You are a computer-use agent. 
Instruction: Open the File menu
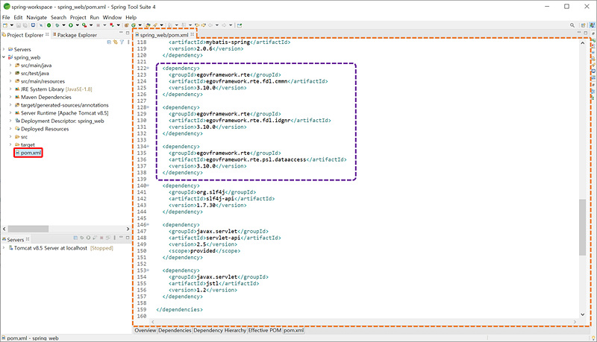[x=6, y=17]
